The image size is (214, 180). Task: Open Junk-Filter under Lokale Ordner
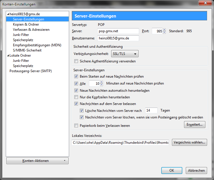[21, 61]
